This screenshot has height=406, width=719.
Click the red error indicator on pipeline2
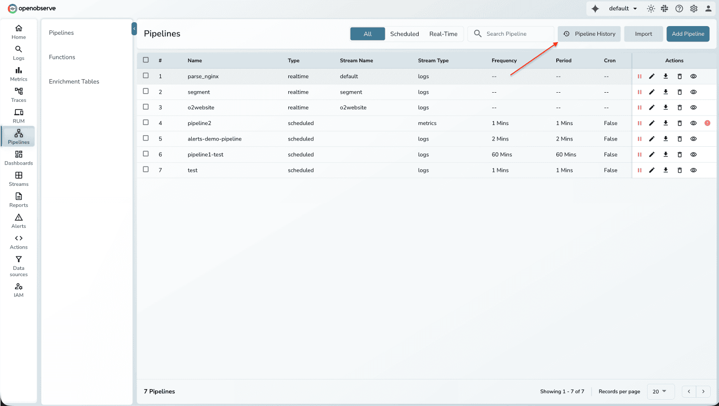[707, 123]
